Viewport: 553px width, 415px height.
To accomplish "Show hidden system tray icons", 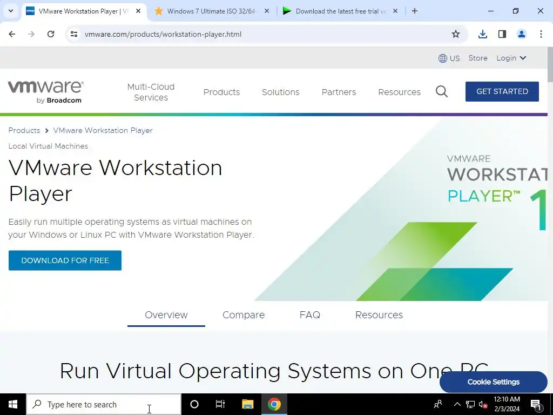I will [x=457, y=404].
